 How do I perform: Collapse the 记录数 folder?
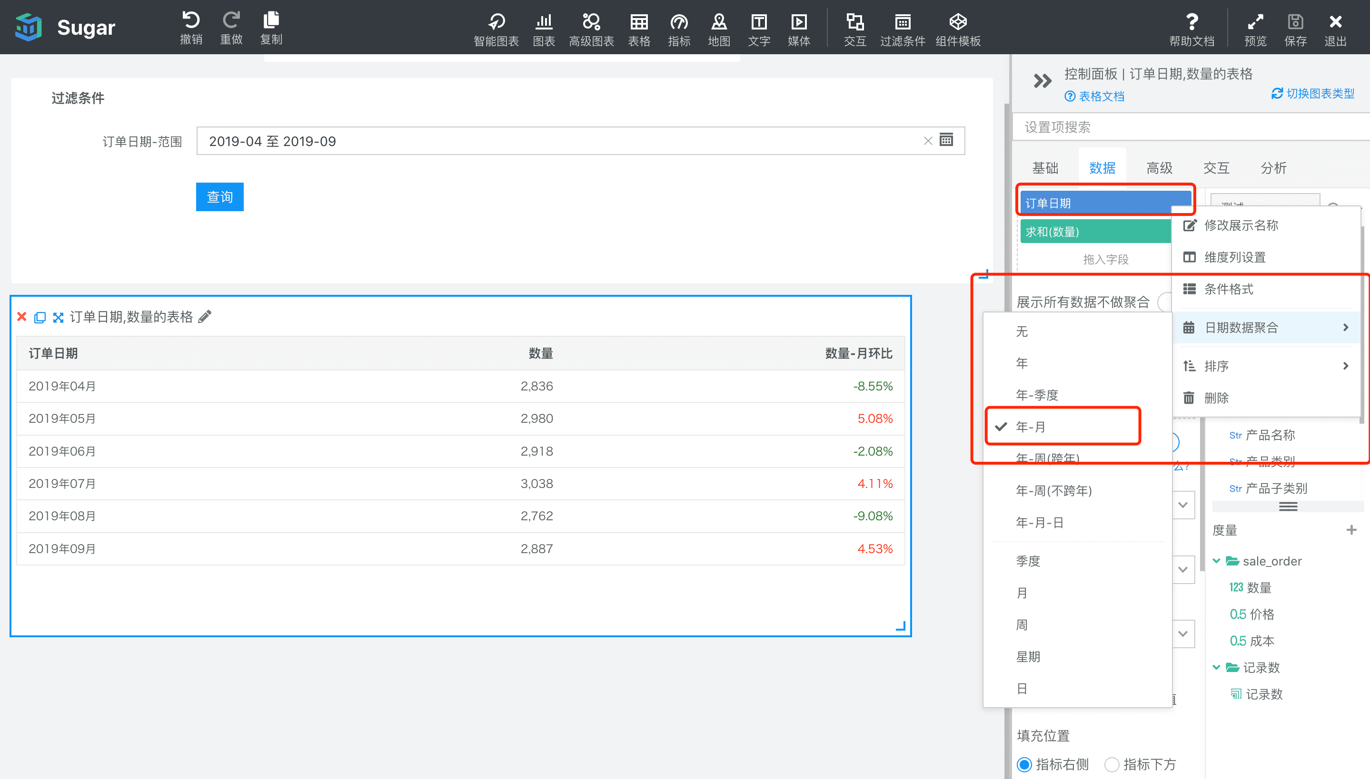tap(1216, 667)
